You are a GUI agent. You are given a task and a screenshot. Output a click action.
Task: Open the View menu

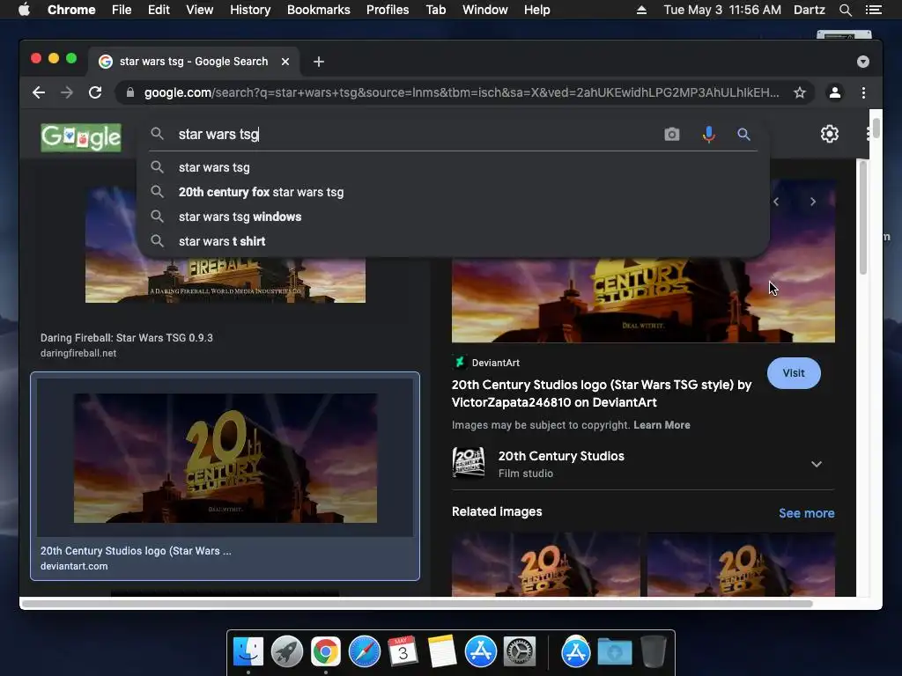coord(200,10)
